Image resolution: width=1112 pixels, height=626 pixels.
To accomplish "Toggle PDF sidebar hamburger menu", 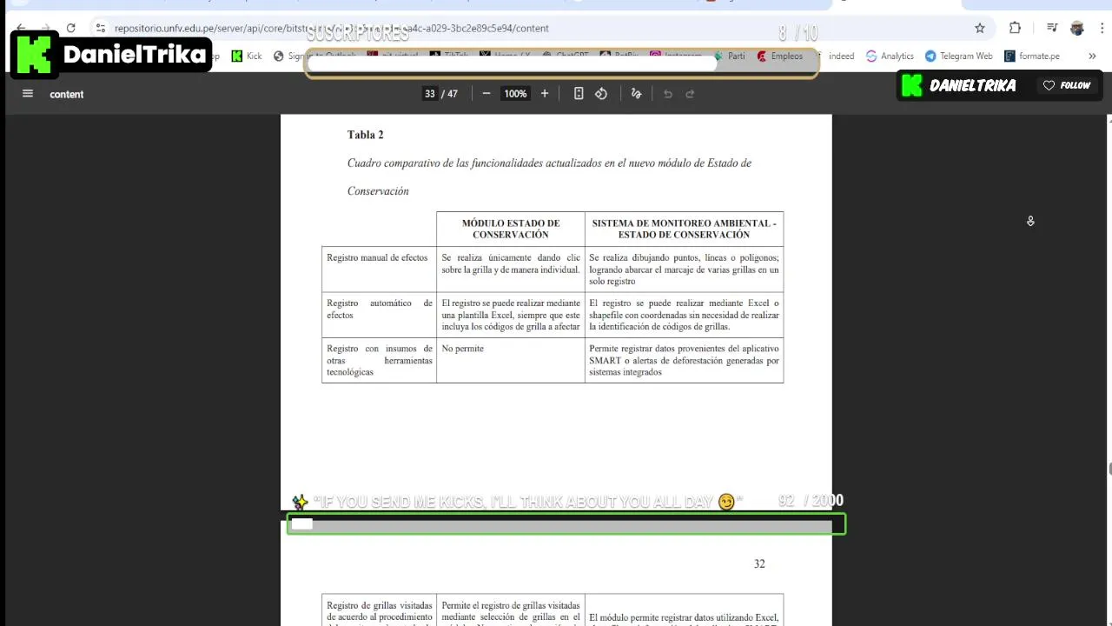I will click(27, 93).
